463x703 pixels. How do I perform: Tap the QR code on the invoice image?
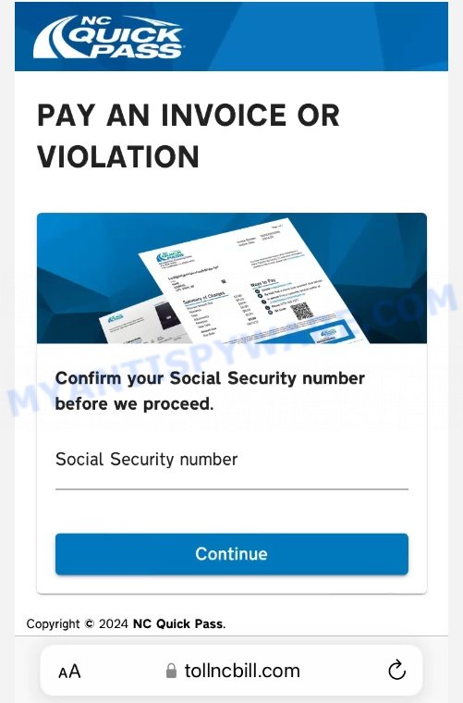tap(302, 311)
